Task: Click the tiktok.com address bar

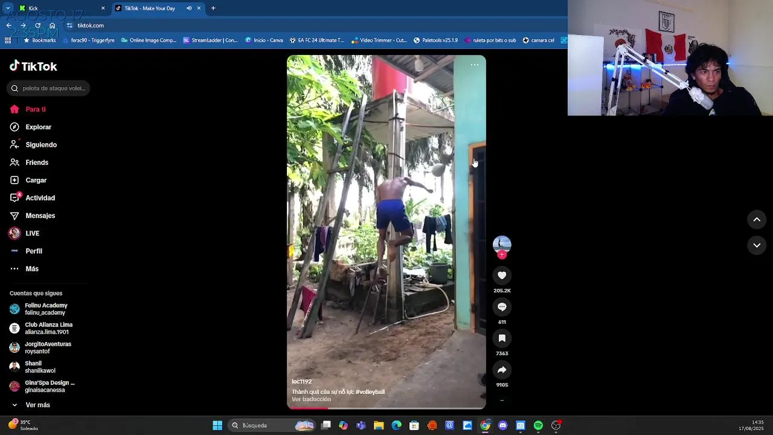Action: pyautogui.click(x=314, y=25)
